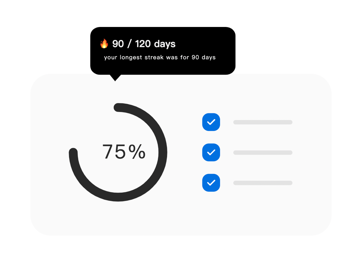Click the flame streak icon
This screenshot has width=359, height=256.
pos(104,44)
